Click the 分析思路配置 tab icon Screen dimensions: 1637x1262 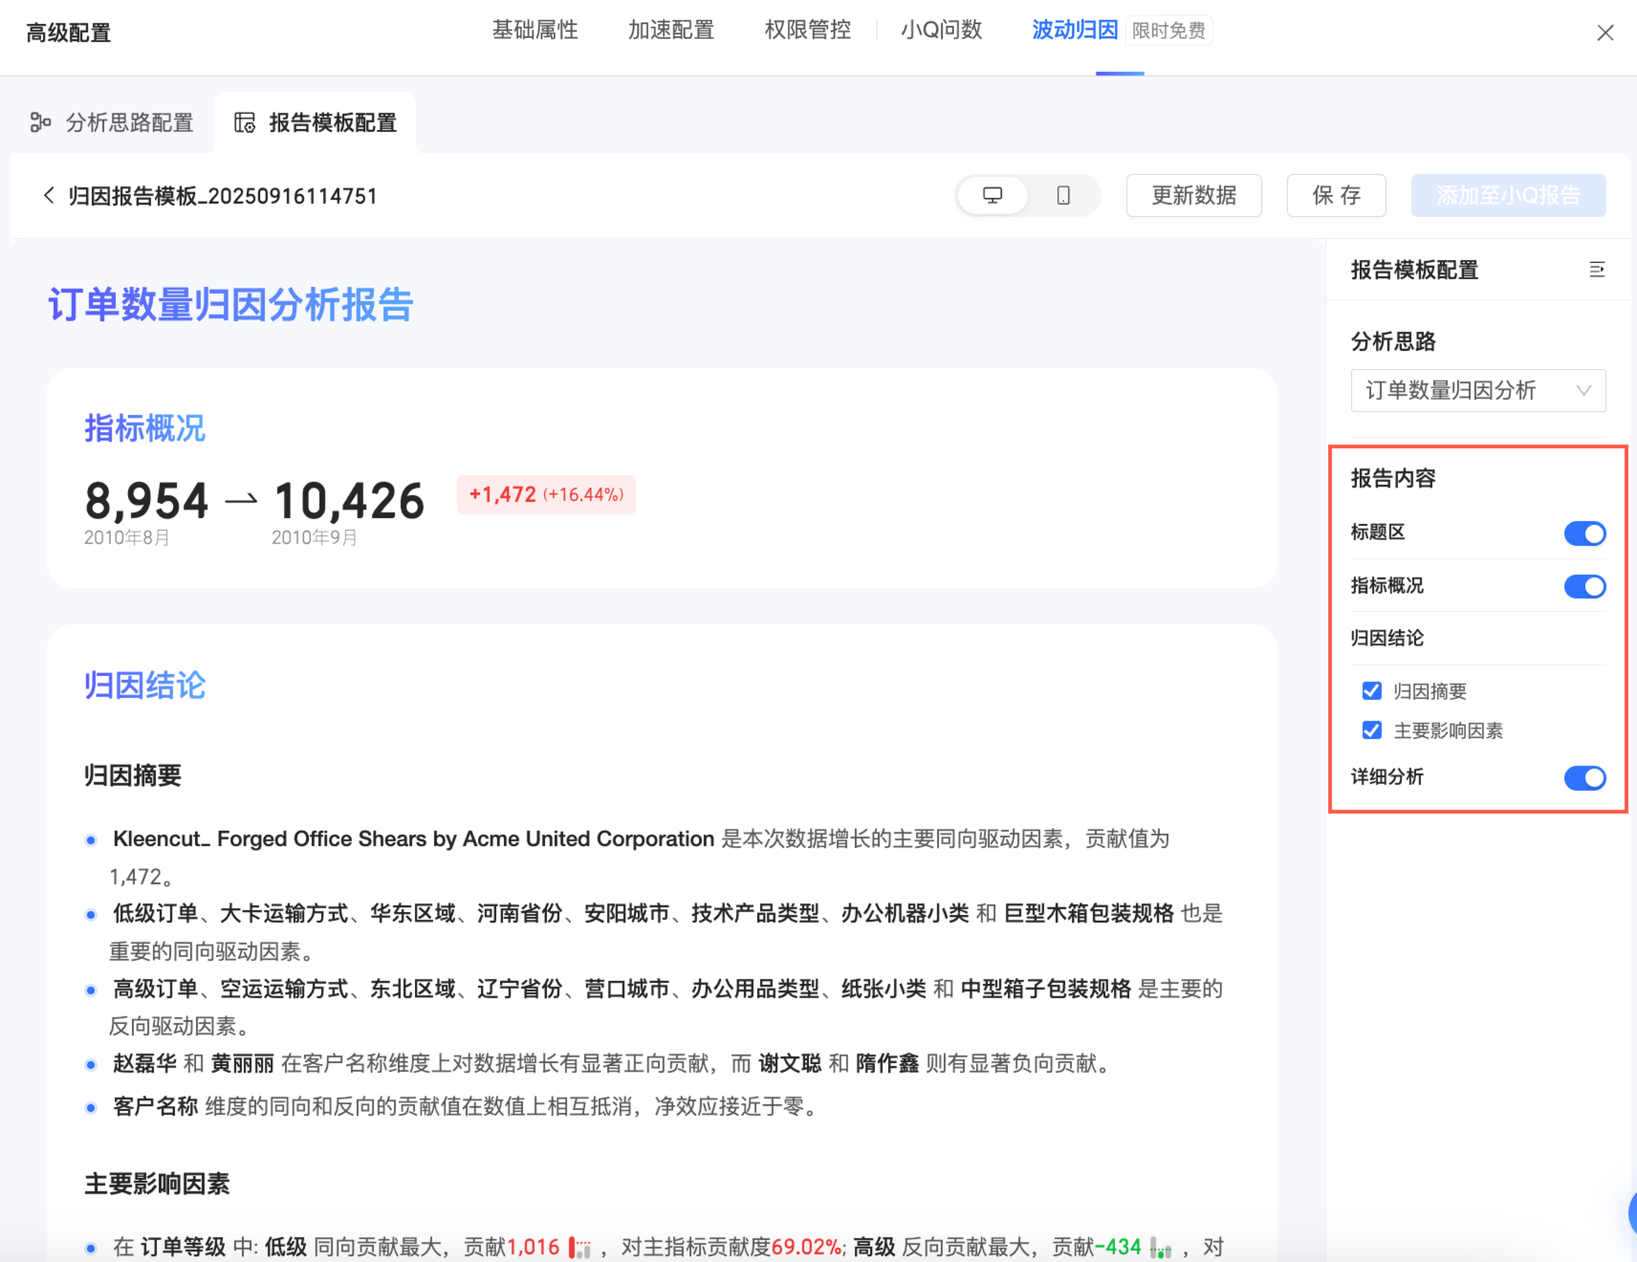[x=40, y=122]
